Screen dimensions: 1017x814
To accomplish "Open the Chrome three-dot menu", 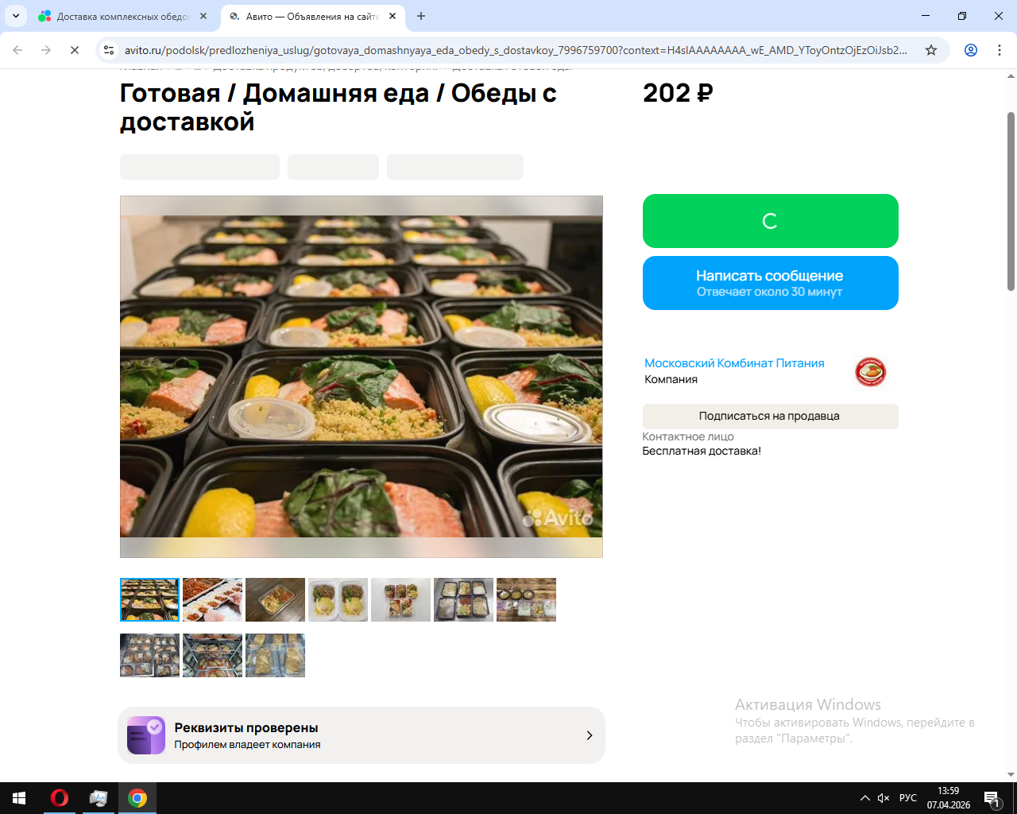I will (x=1000, y=50).
